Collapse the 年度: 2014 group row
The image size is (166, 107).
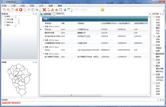click(x=44, y=26)
